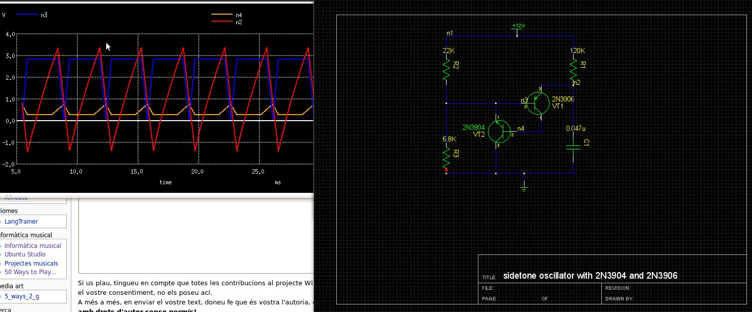752x312 pixels.
Task: Click the n1 net label in schematic
Action: click(450, 33)
